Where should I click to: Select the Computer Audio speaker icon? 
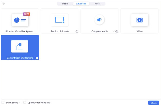pyautogui.click(x=99, y=20)
